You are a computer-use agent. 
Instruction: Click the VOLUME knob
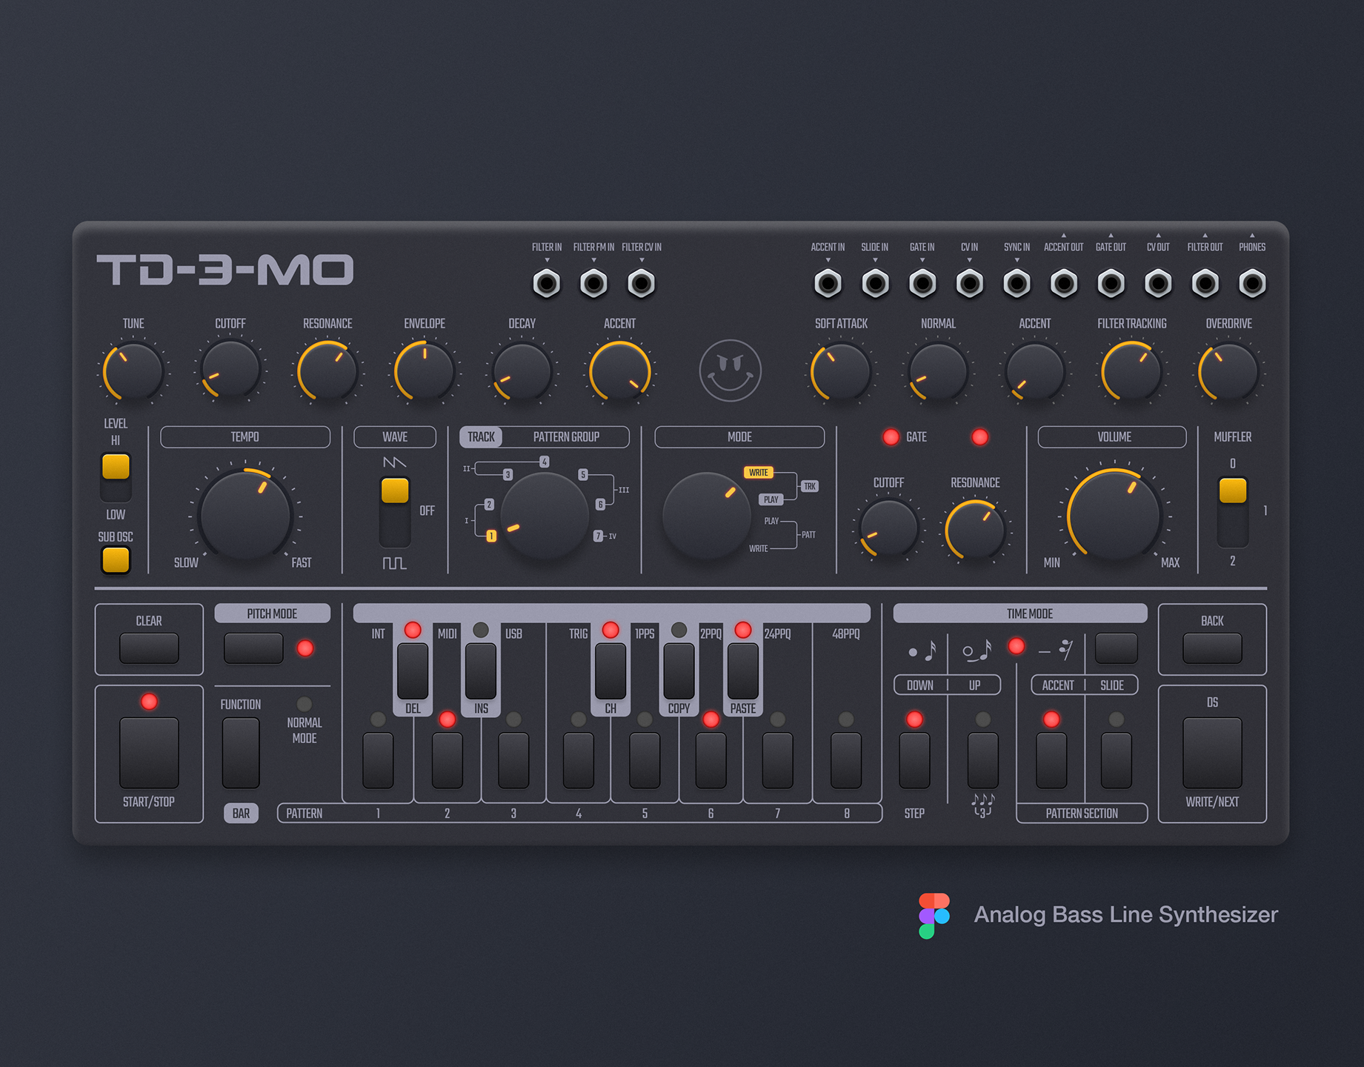pyautogui.click(x=1114, y=515)
